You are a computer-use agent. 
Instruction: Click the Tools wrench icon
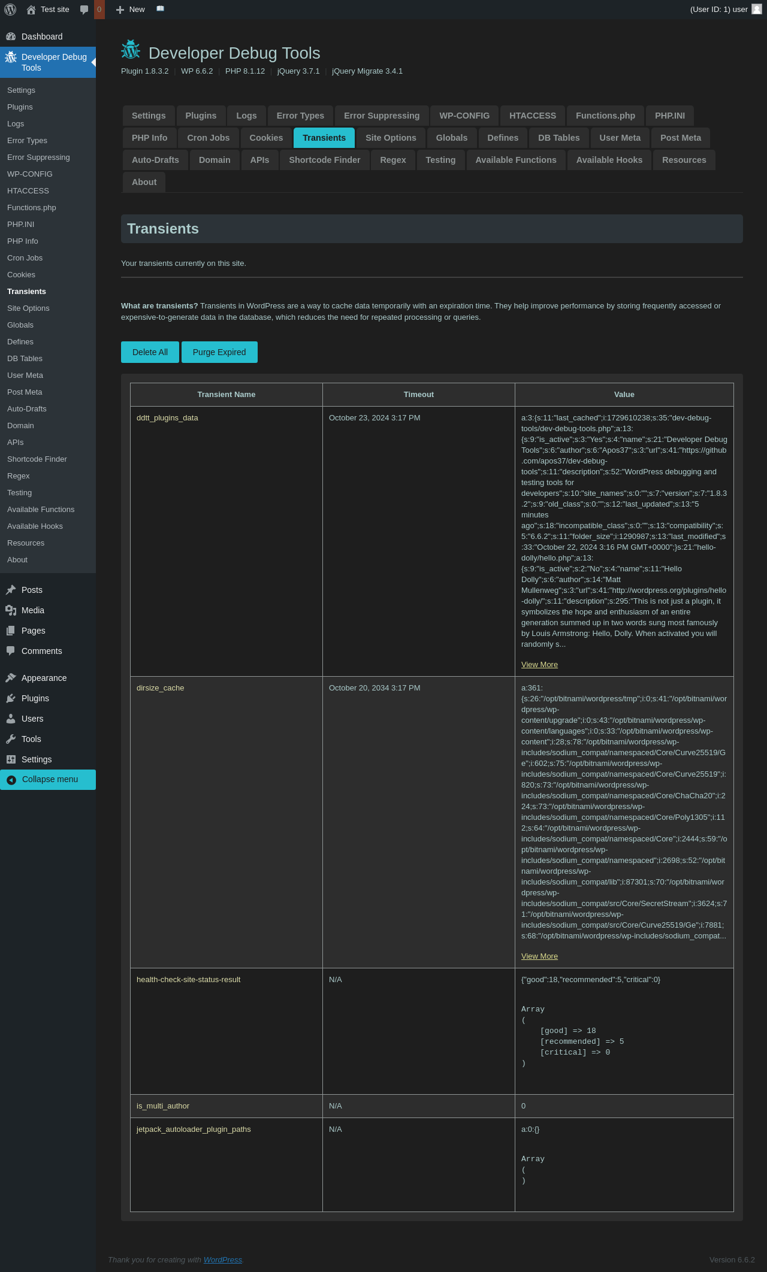pos(11,739)
